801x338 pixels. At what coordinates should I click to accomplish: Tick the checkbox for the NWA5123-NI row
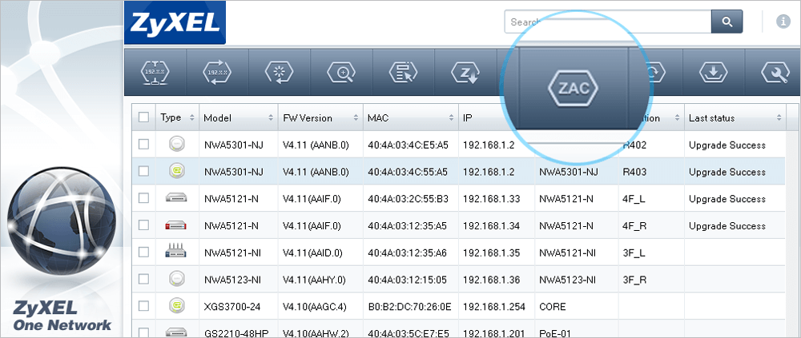pyautogui.click(x=143, y=279)
